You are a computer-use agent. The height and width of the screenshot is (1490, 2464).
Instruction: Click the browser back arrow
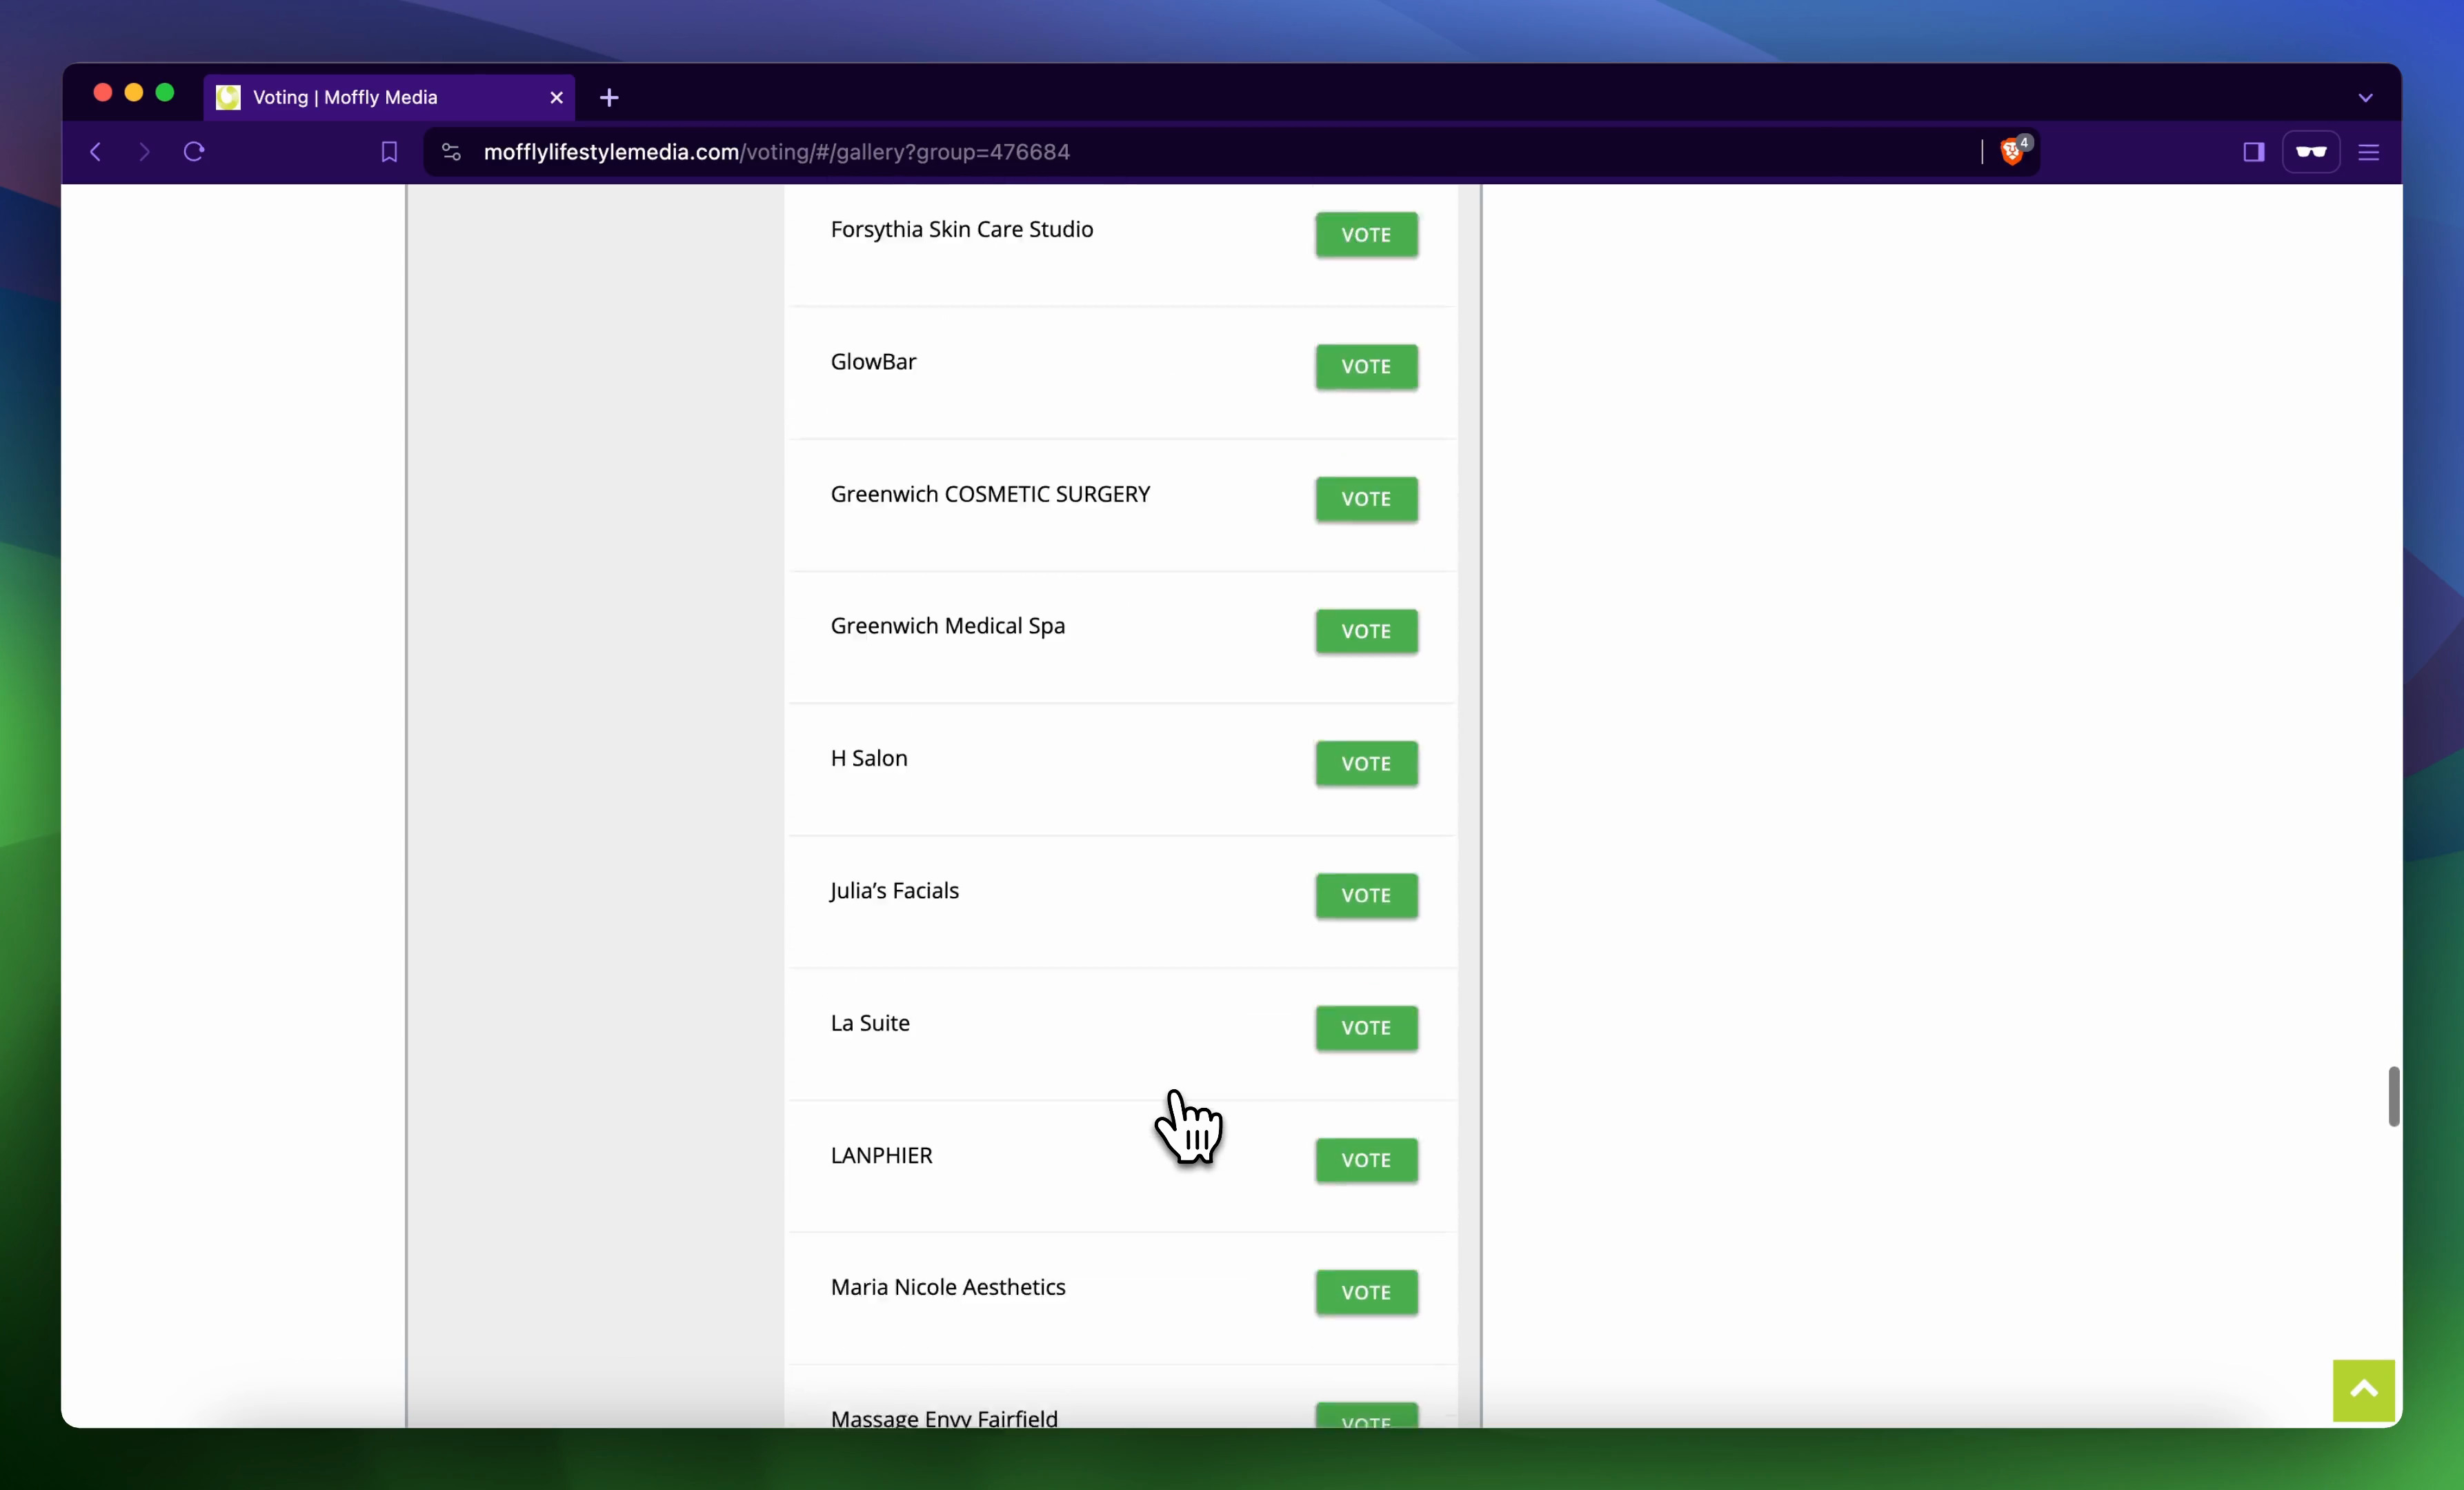coord(96,151)
